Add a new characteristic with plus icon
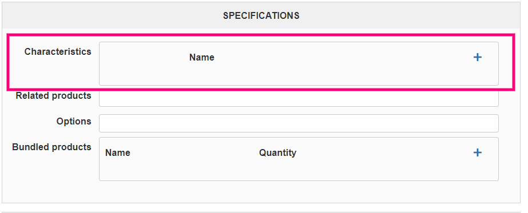This screenshot has height=213, width=528. tap(477, 58)
